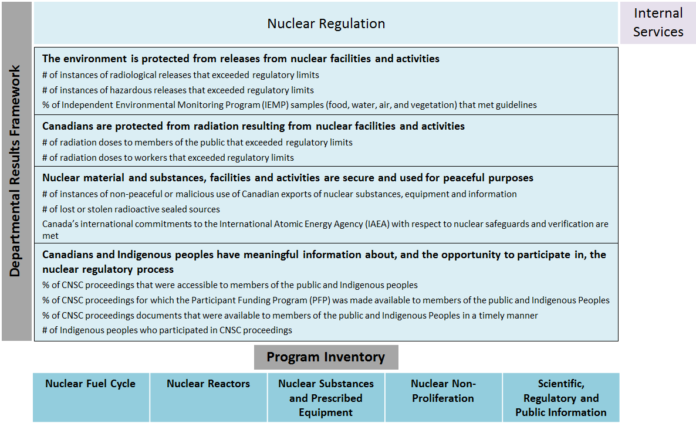
Task: Click Indigenous peoples who participated indicator
Action: tap(167, 330)
